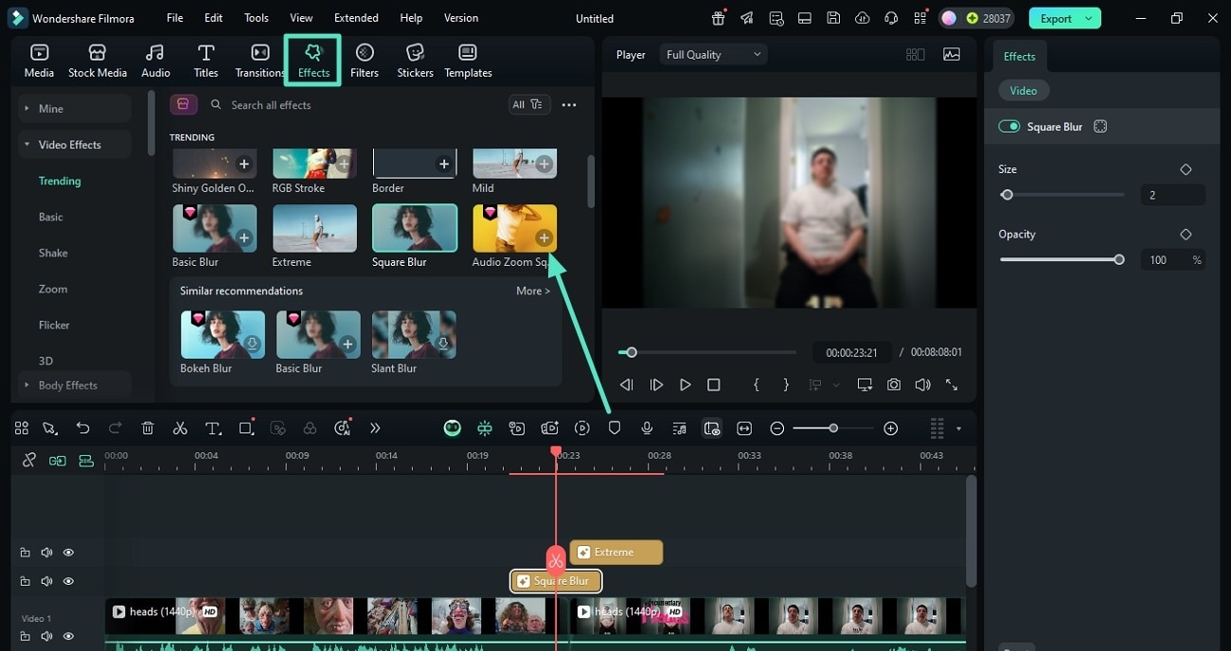Take a snapshot with the camera icon
The image size is (1231, 651).
tap(894, 385)
